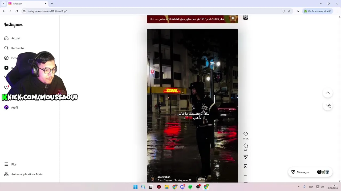Viewport: 341px width, 191px height.
Task: Show hidden icons in the system tray
Action: (x=299, y=187)
